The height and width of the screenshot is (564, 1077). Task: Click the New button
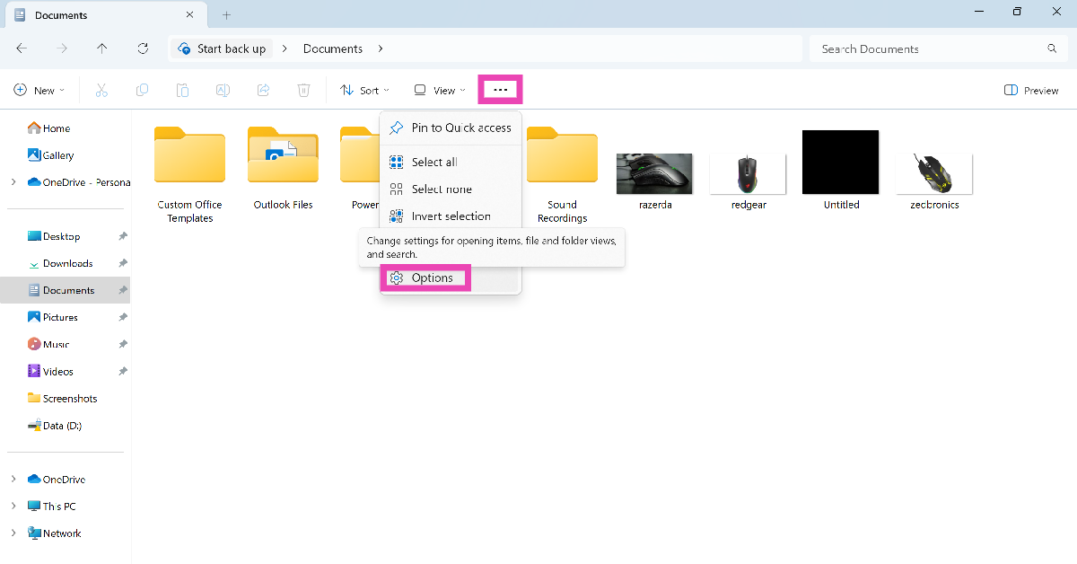click(x=39, y=90)
